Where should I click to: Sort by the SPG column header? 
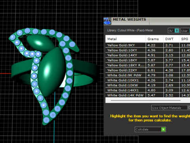click(x=185, y=39)
